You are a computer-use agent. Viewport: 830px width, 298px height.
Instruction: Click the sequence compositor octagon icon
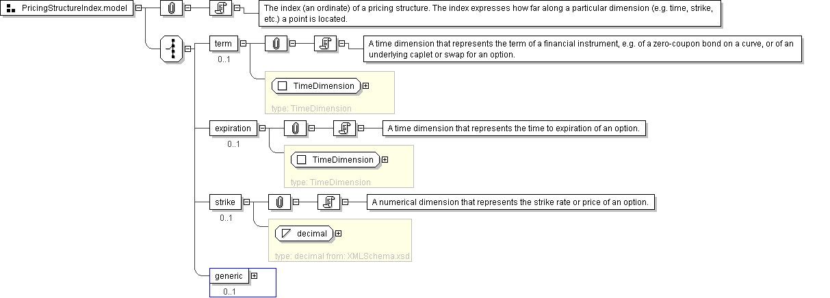pyautogui.click(x=172, y=50)
